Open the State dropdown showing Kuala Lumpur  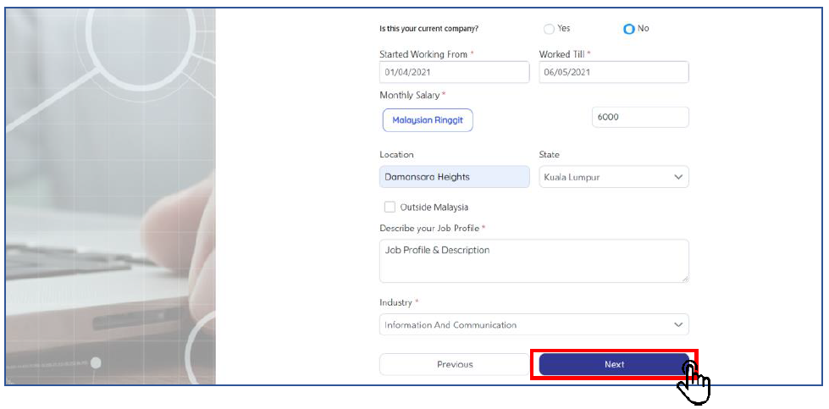pyautogui.click(x=614, y=177)
